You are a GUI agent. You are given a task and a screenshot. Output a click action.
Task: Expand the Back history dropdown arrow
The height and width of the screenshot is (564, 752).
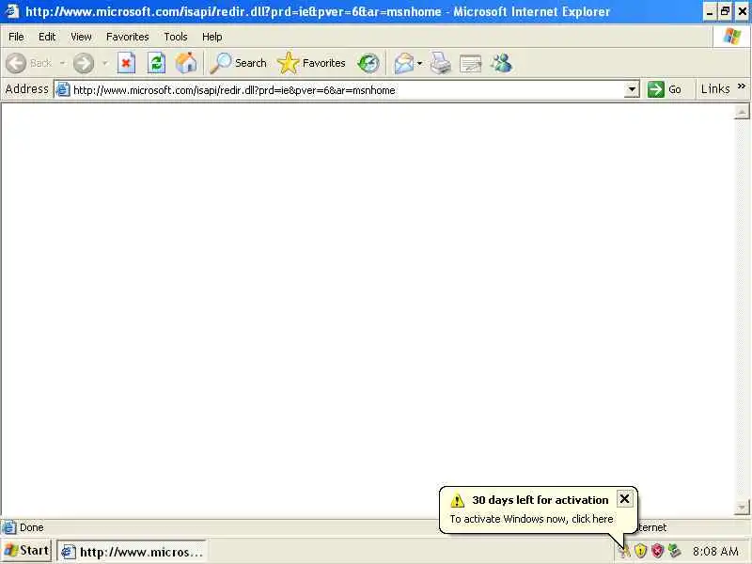tap(62, 63)
